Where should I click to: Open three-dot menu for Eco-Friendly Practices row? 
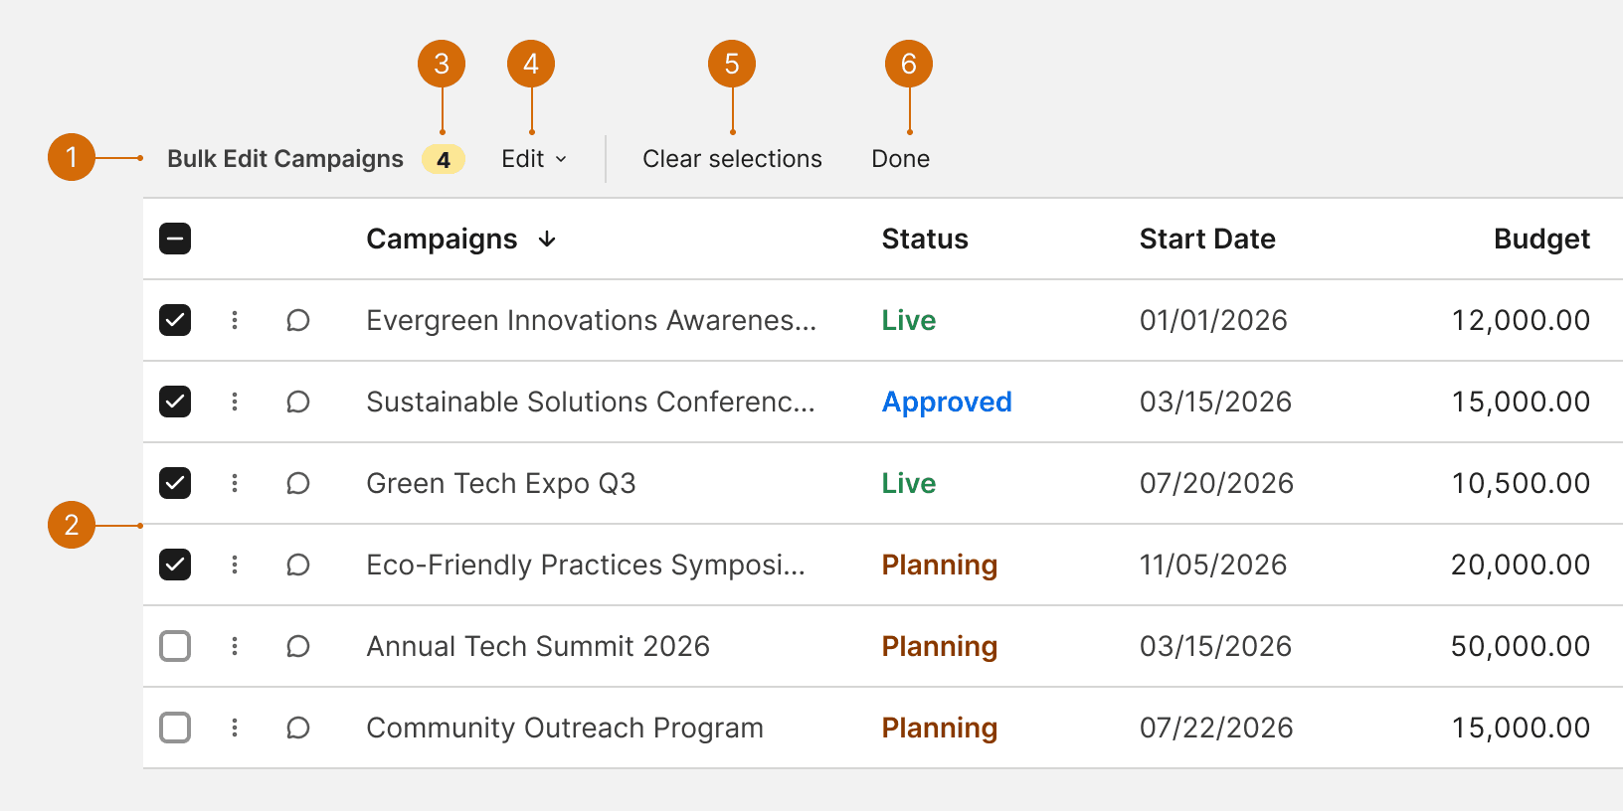[235, 565]
